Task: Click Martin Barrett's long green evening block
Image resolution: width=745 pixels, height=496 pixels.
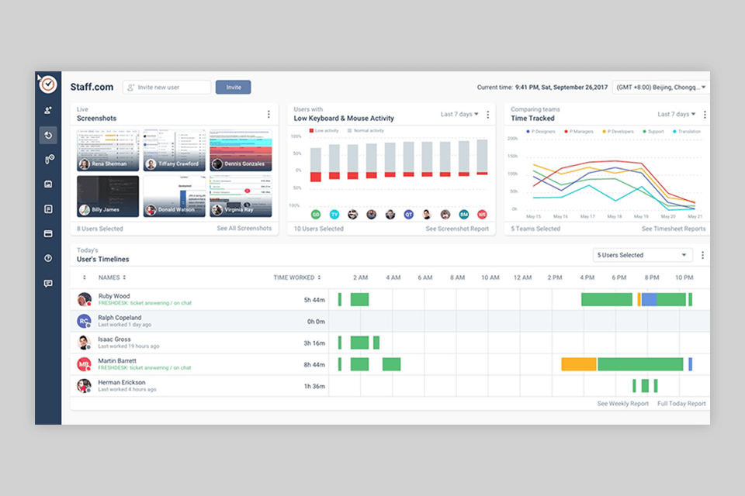Action: (x=640, y=364)
